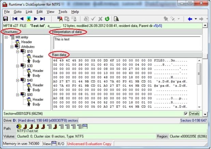Click inside the 'This is test' text box
Image resolution: width=211 pixels, height=149 pixels.
(x=128, y=43)
